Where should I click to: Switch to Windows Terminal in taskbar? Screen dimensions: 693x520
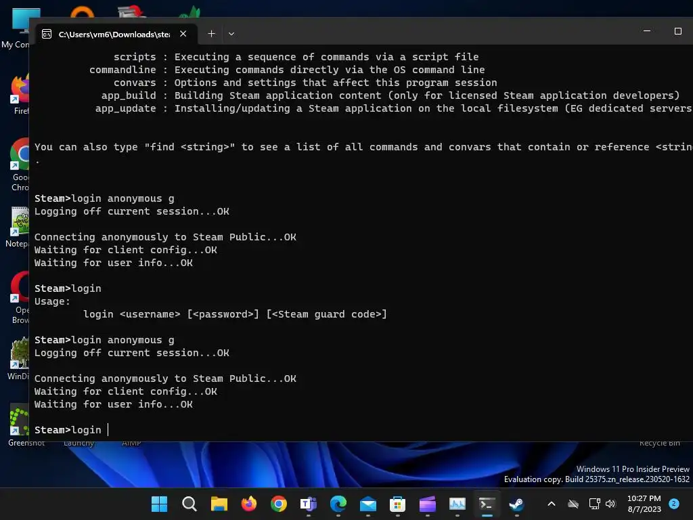[x=487, y=504]
